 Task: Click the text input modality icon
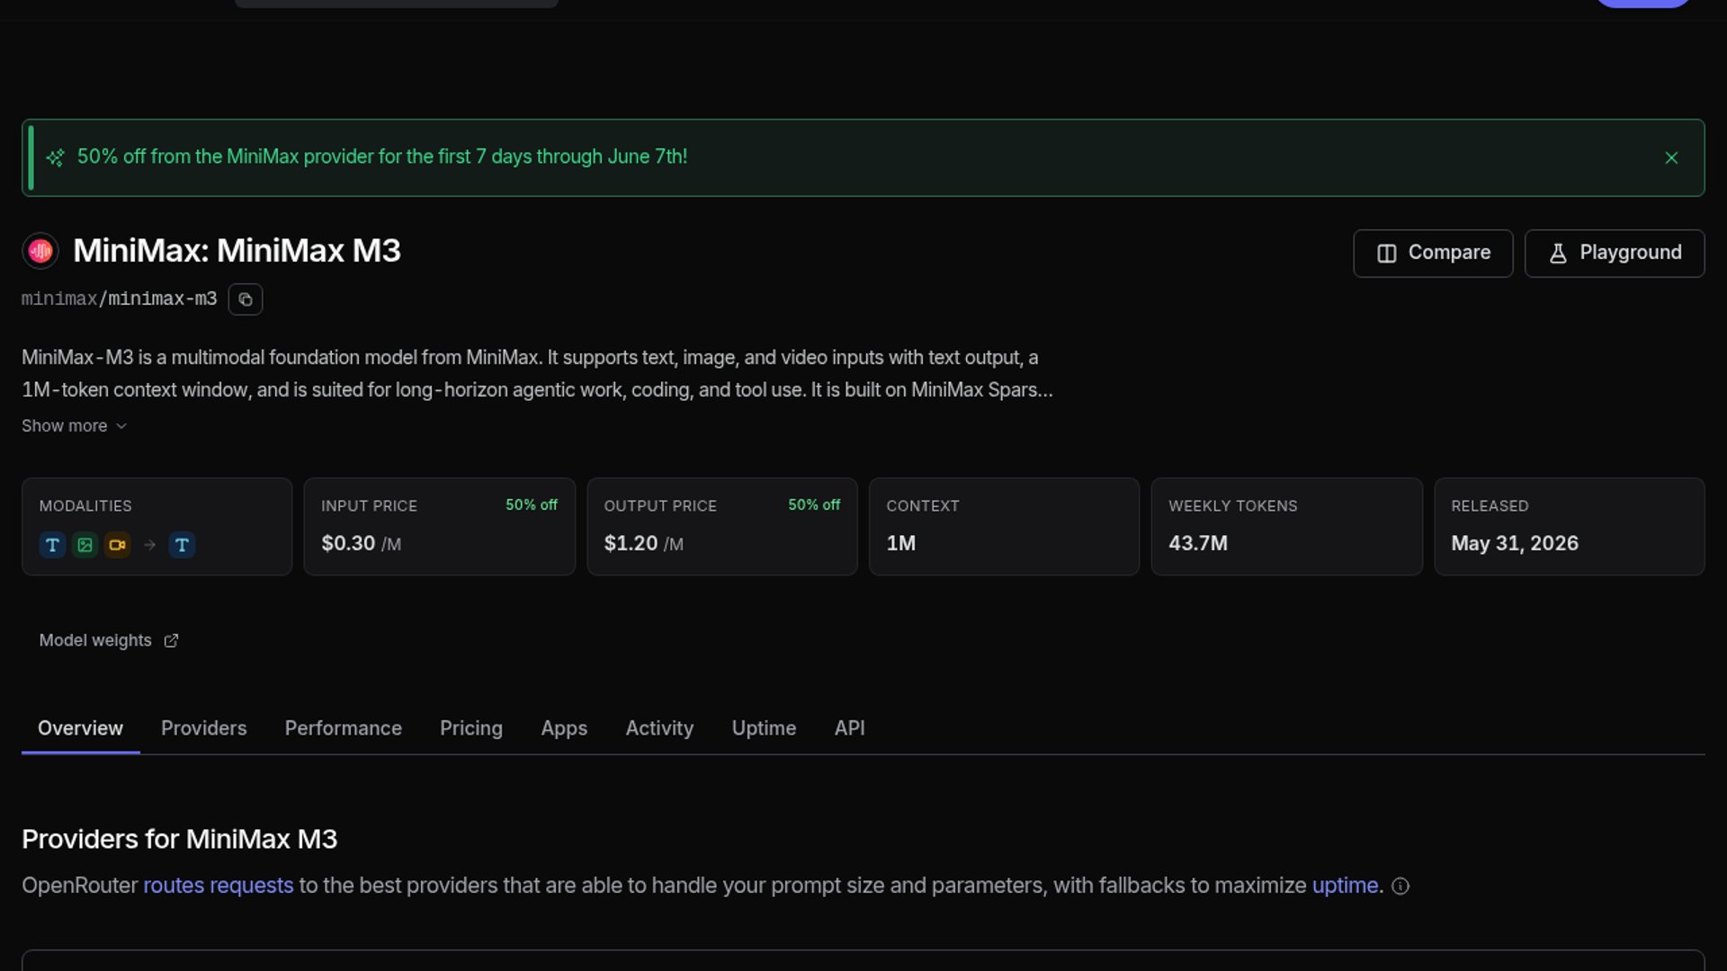52,545
